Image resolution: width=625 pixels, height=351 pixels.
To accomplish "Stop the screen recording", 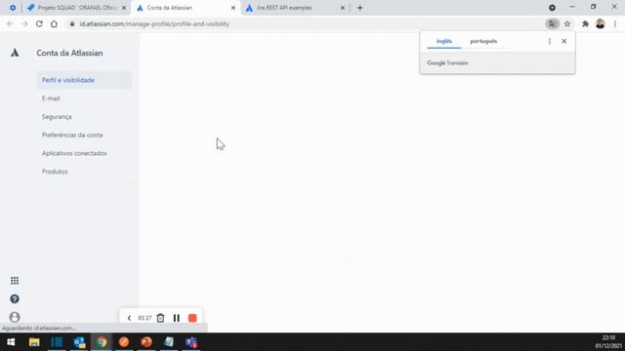I will coord(192,318).
